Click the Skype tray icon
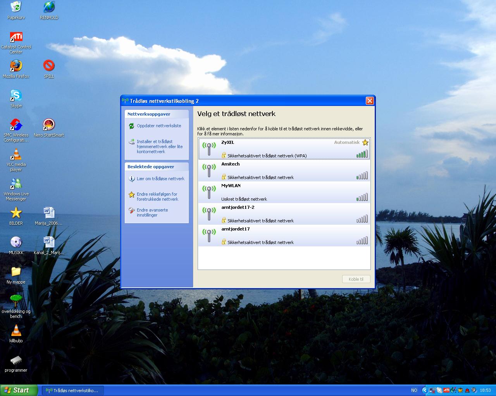 pos(439,390)
